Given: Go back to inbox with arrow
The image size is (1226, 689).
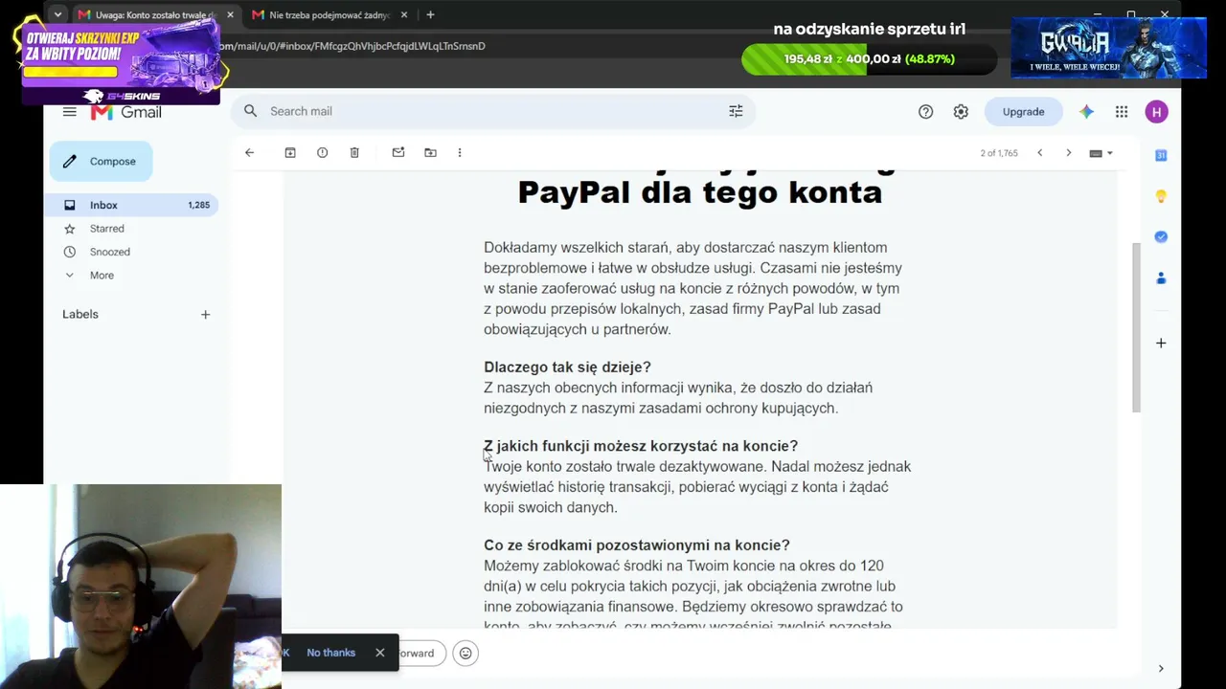Looking at the screenshot, I should pyautogui.click(x=249, y=153).
